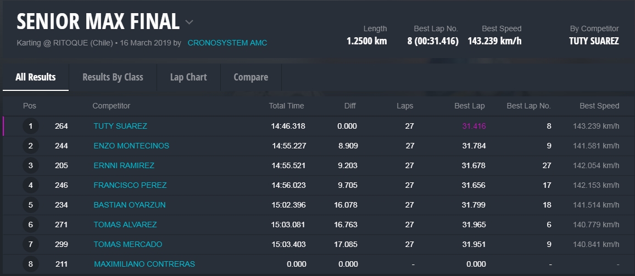The image size is (635, 276).
Task: Click the position 6 circle badge
Action: [31, 225]
